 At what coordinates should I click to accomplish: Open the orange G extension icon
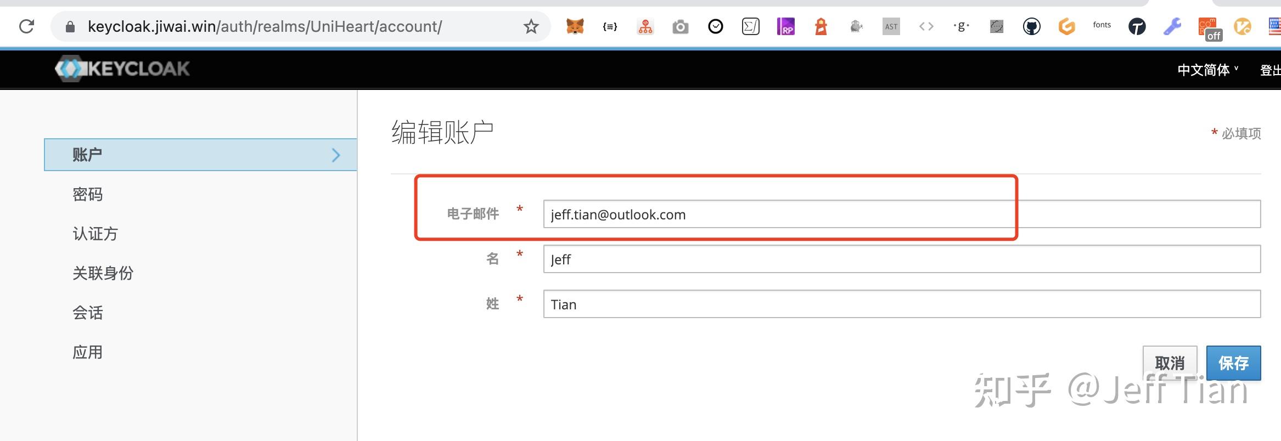tap(1066, 26)
